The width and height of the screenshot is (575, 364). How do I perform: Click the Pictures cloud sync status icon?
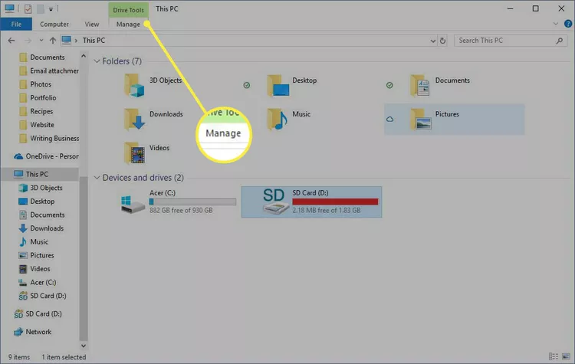[x=389, y=120]
